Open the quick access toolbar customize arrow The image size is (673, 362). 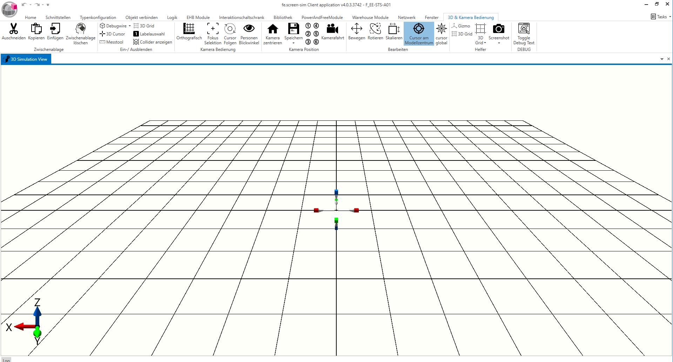(48, 5)
